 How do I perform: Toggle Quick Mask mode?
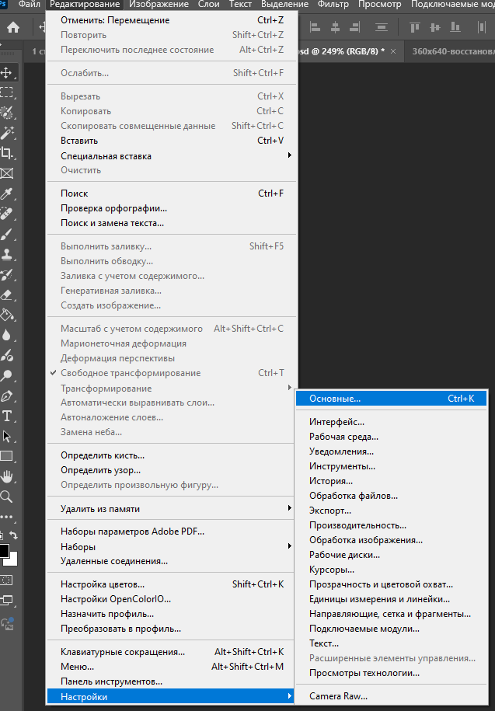pyautogui.click(x=6, y=580)
